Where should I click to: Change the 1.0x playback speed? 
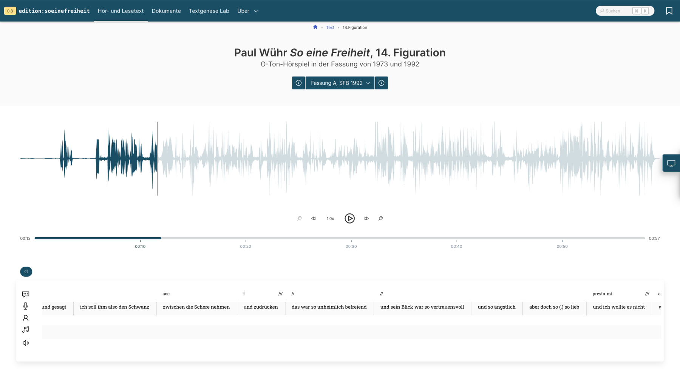pos(330,219)
